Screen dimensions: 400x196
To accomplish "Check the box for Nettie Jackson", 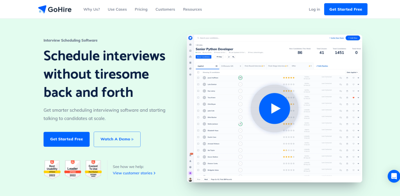I will pyautogui.click(x=198, y=124).
